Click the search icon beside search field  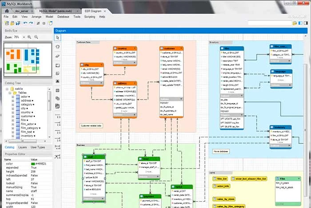pos(295,23)
